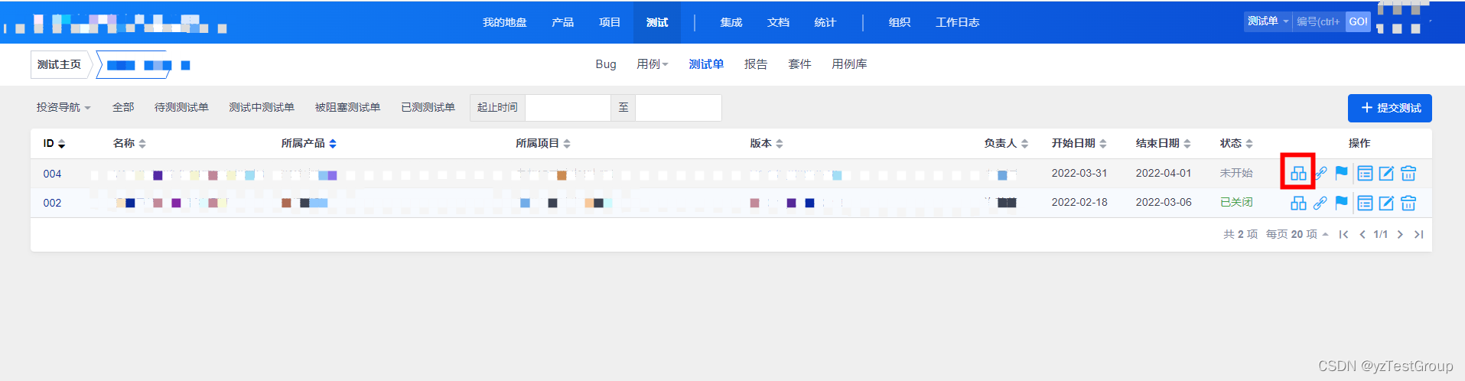
Task: Edit test task 004 with the pencil icon
Action: click(x=1386, y=174)
